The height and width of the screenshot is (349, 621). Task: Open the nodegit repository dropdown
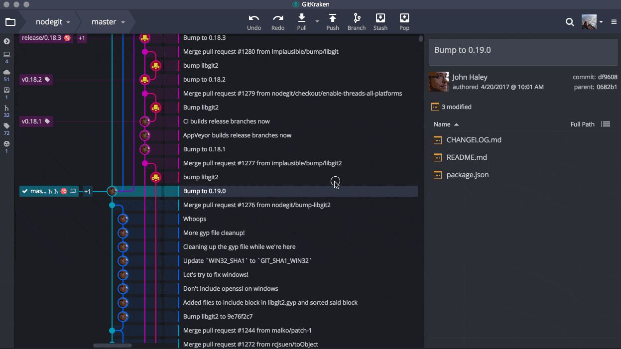(53, 22)
